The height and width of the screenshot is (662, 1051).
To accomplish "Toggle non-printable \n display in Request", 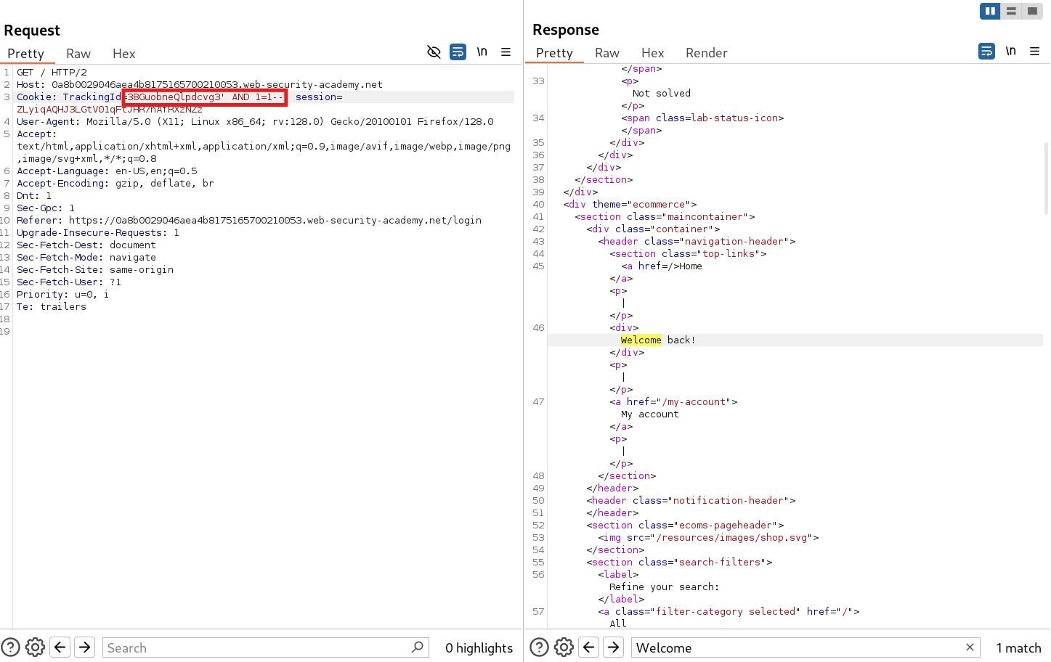I will click(x=482, y=52).
